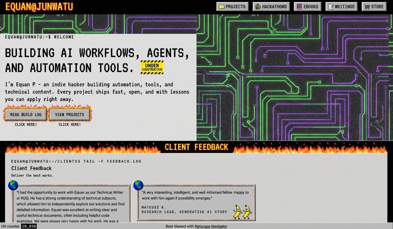Viewport: 393px width, 229px height.
Task: Open the STORE navigation item
Action: pyautogui.click(x=374, y=6)
